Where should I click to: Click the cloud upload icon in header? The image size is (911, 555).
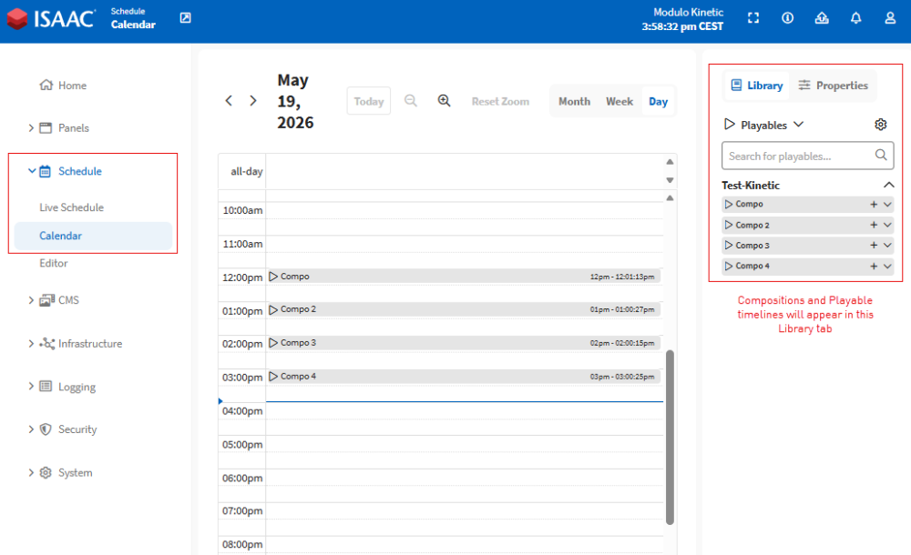(822, 18)
